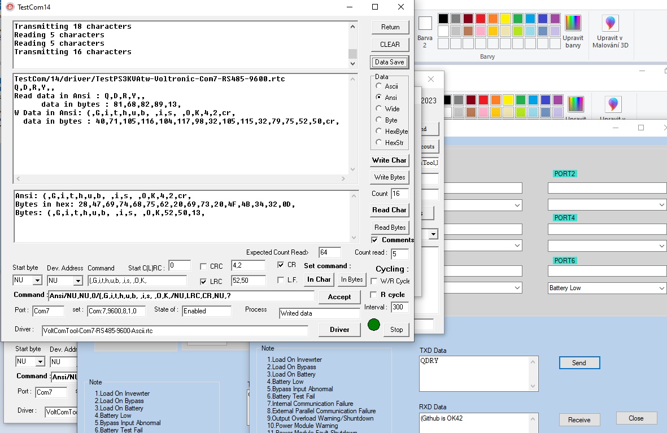Image resolution: width=667 pixels, height=433 pixels.
Task: Select the Barva 2 color box
Action: tap(425, 24)
